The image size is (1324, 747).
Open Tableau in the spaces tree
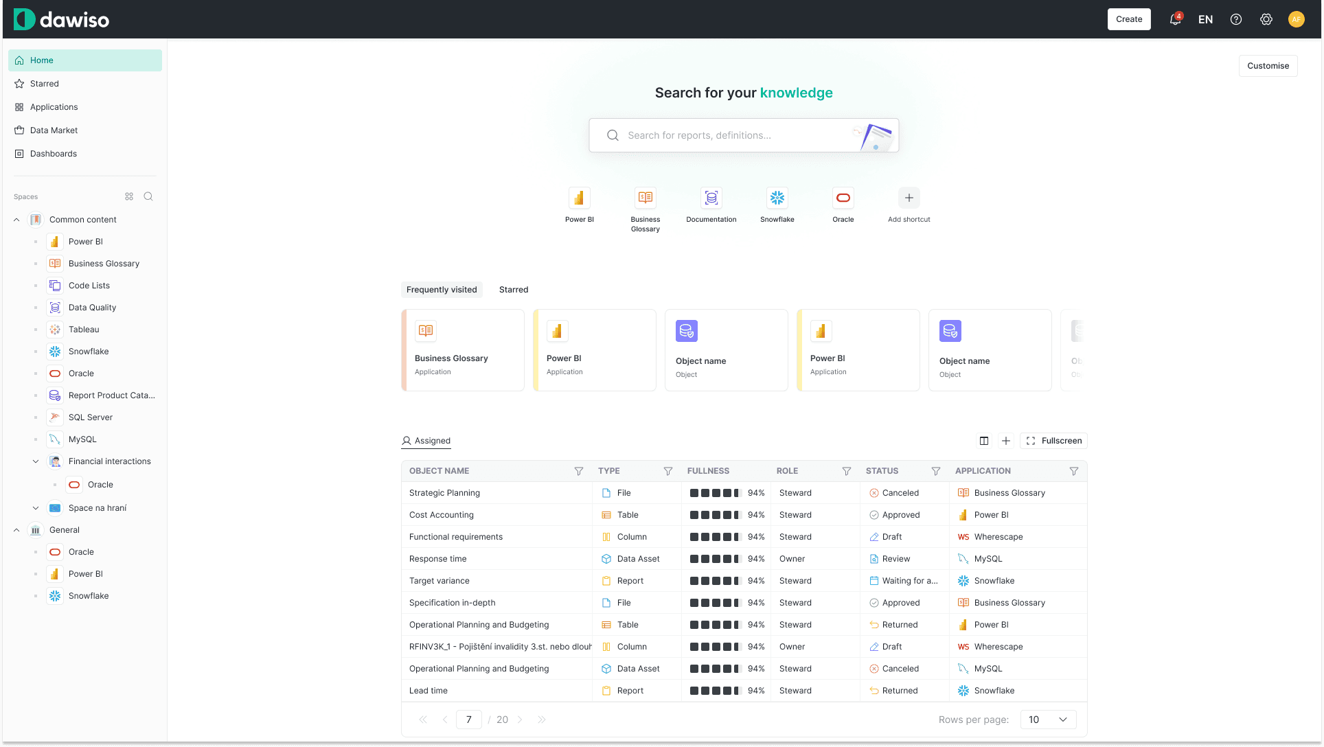(x=84, y=330)
